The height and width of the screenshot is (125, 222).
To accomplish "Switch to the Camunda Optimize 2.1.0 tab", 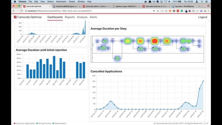I will [x=156, y=6].
